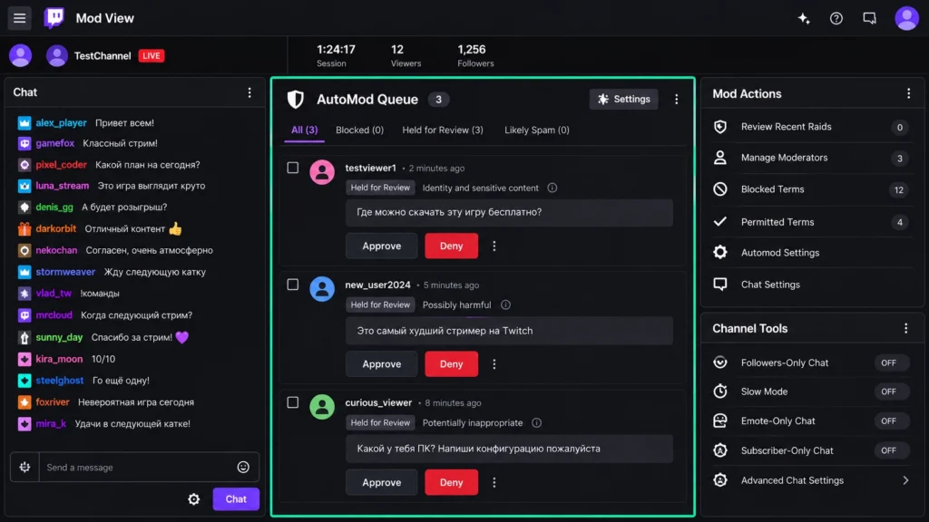Open the whispers chat bubble icon
This screenshot has width=929, height=522.
coord(869,19)
